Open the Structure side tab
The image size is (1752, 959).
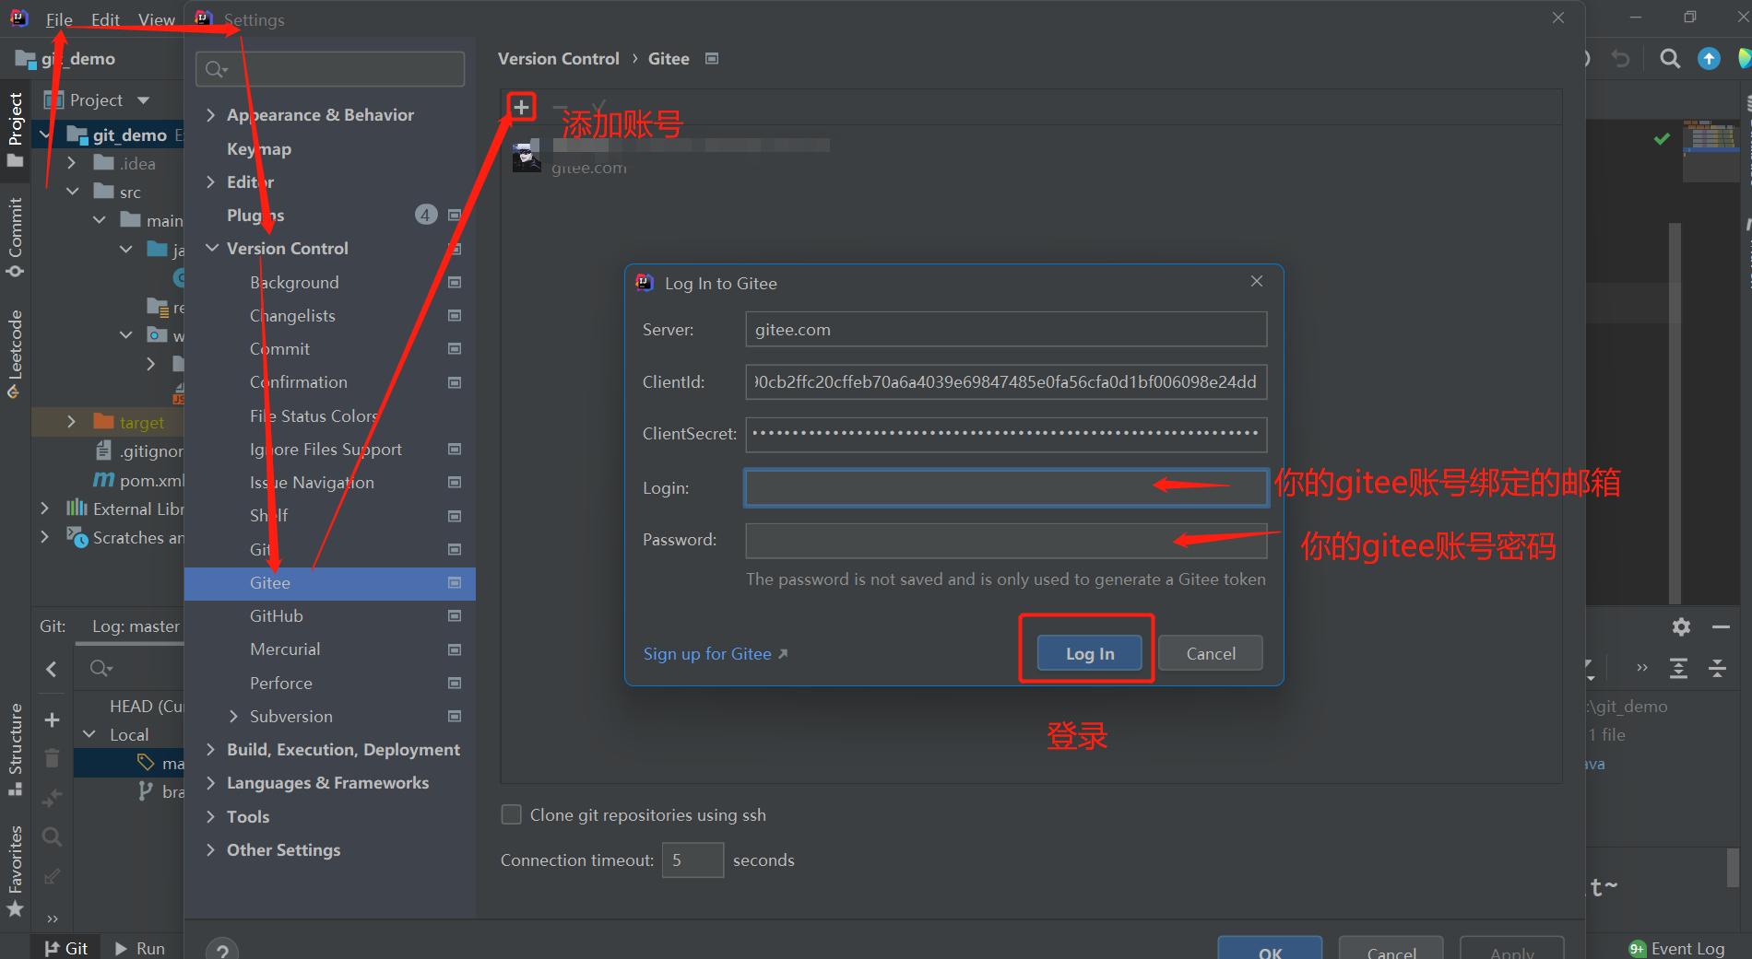(x=15, y=749)
